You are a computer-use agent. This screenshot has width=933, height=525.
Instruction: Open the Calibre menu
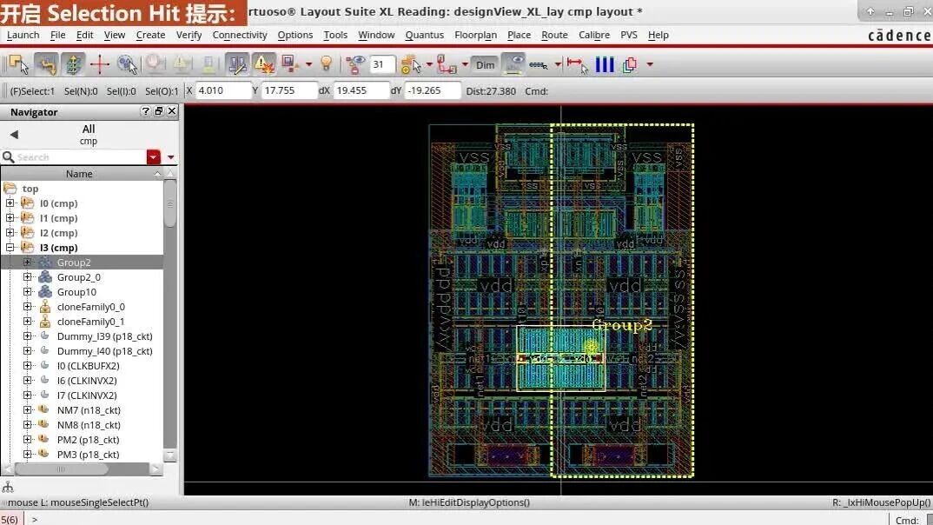594,35
